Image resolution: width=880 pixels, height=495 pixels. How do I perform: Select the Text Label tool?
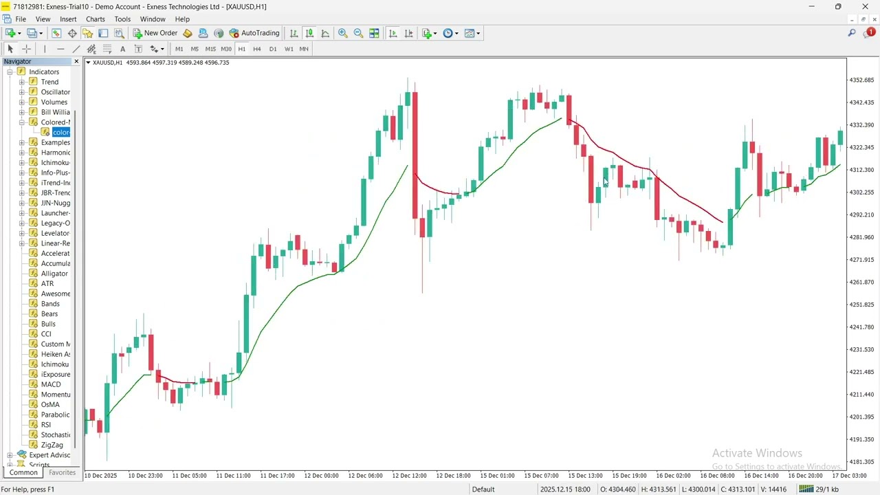coord(138,49)
